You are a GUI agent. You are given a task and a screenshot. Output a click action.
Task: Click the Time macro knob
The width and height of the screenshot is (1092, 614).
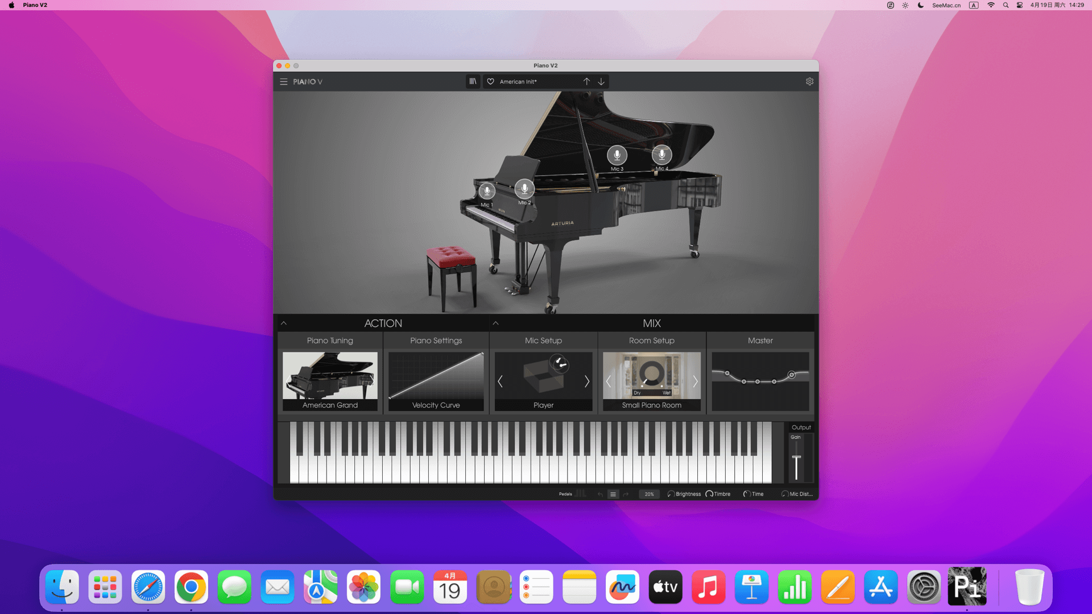pyautogui.click(x=747, y=494)
